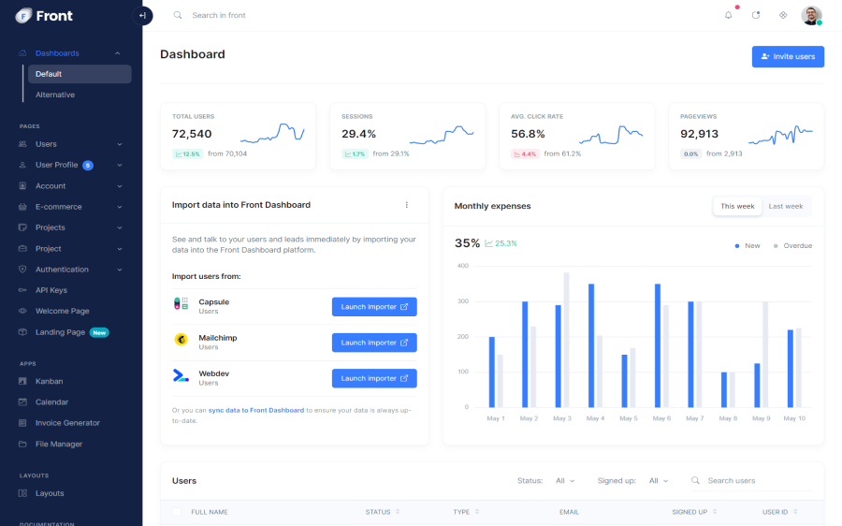The height and width of the screenshot is (526, 842).
Task: Toggle the Overdue series in chart legend
Action: pyautogui.click(x=792, y=245)
